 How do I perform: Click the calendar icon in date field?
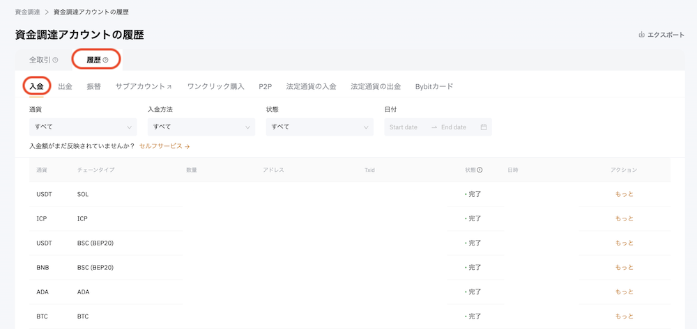484,127
